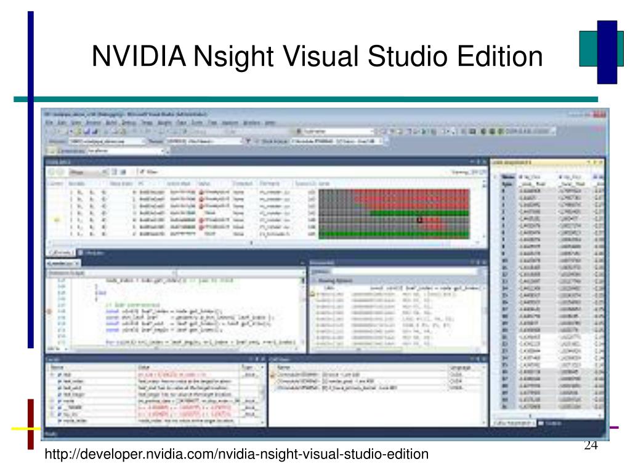Viewport: 630px width, 472px height.
Task: Open the Thread dropdown in the debug location toolbar
Action: coord(204,142)
